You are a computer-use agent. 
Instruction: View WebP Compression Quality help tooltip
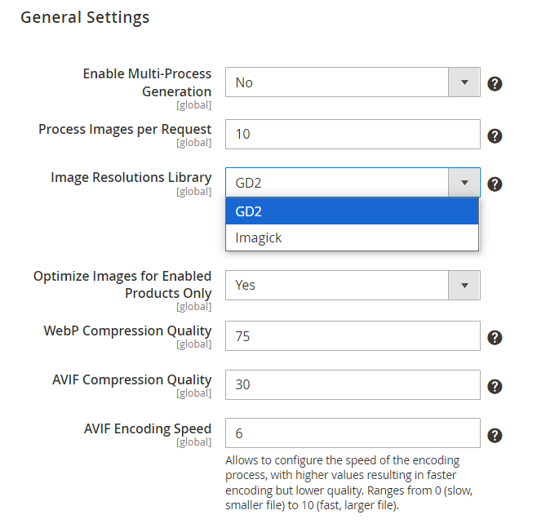point(495,338)
